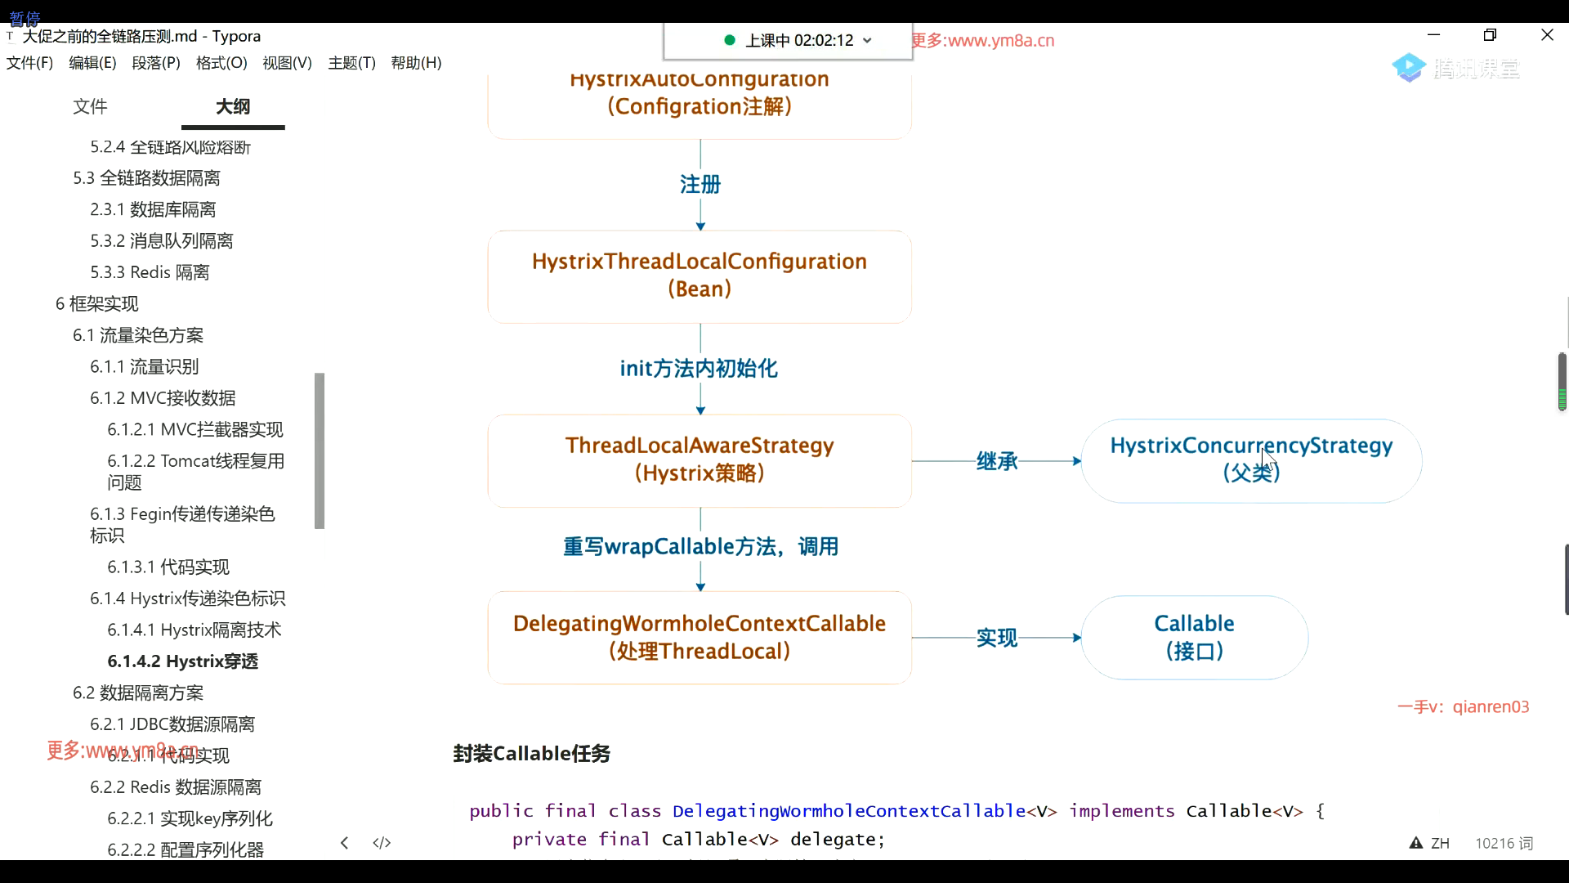
Task: Click the sidebar collapse arrow icon
Action: 344,843
